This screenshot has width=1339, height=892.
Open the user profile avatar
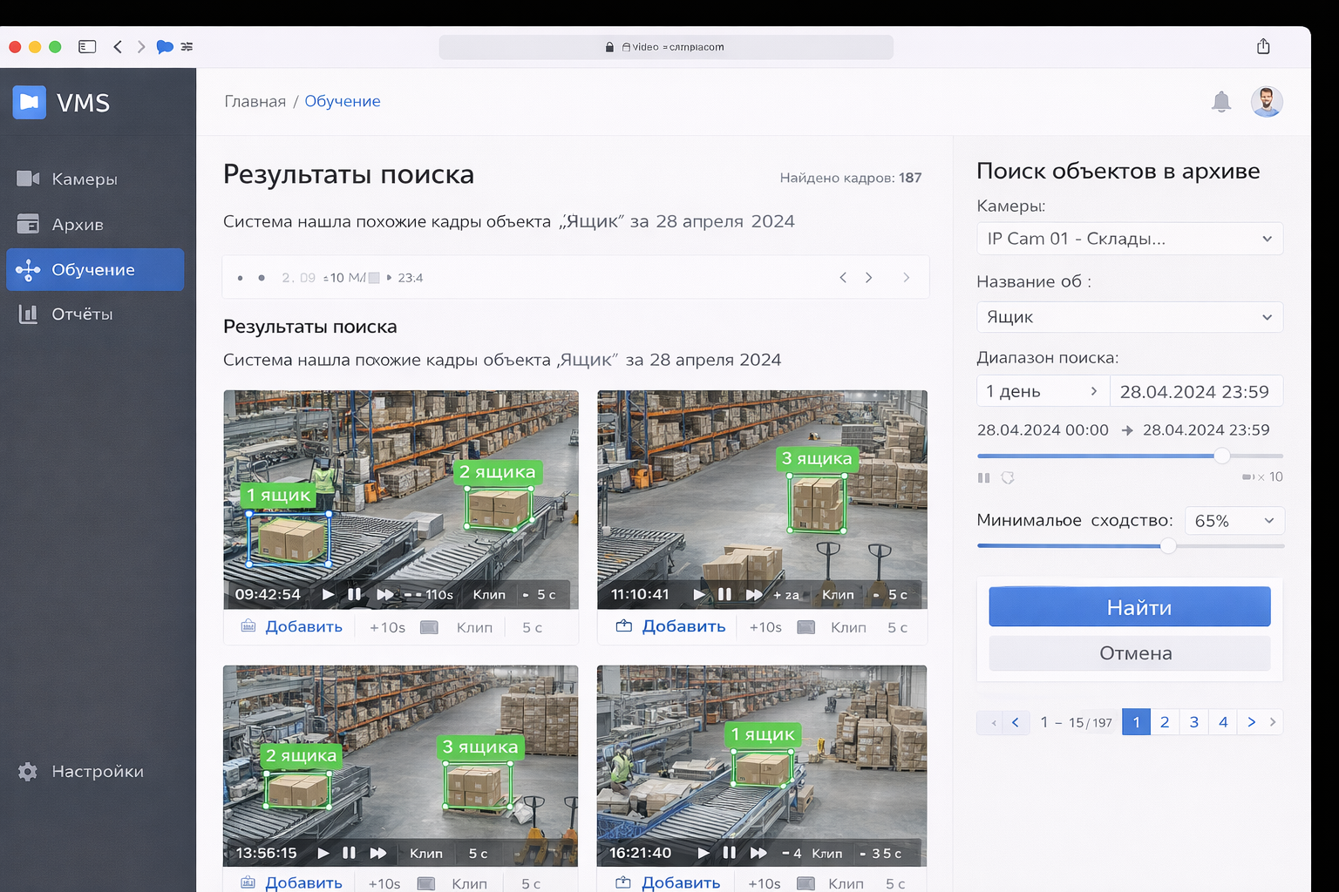pyautogui.click(x=1266, y=102)
